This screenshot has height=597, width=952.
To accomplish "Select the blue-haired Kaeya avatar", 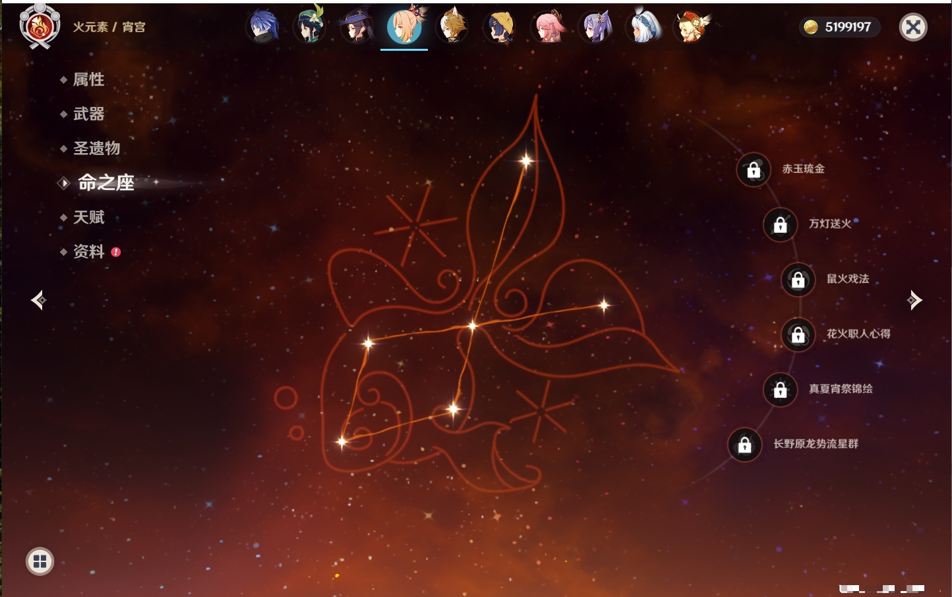I will click(x=262, y=28).
